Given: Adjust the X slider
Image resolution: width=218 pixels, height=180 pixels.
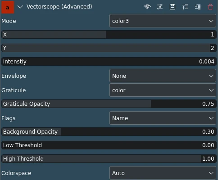Looking at the screenshot, I should pos(109,35).
